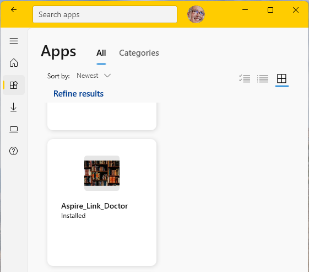Open the Sort by Newest dropdown
The height and width of the screenshot is (272, 309).
[x=94, y=76]
